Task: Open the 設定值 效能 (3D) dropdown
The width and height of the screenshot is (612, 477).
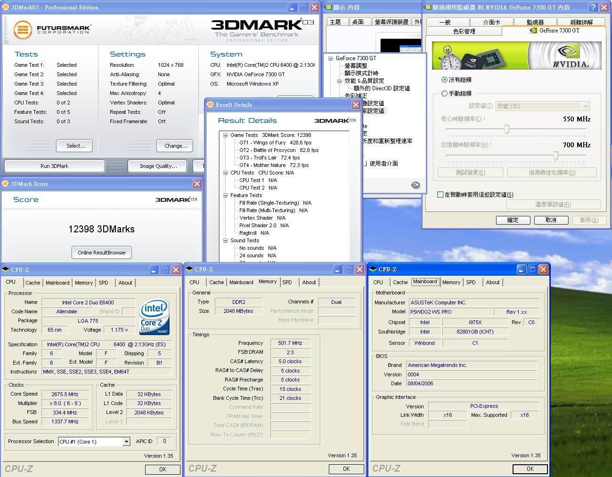Action: coord(586,106)
